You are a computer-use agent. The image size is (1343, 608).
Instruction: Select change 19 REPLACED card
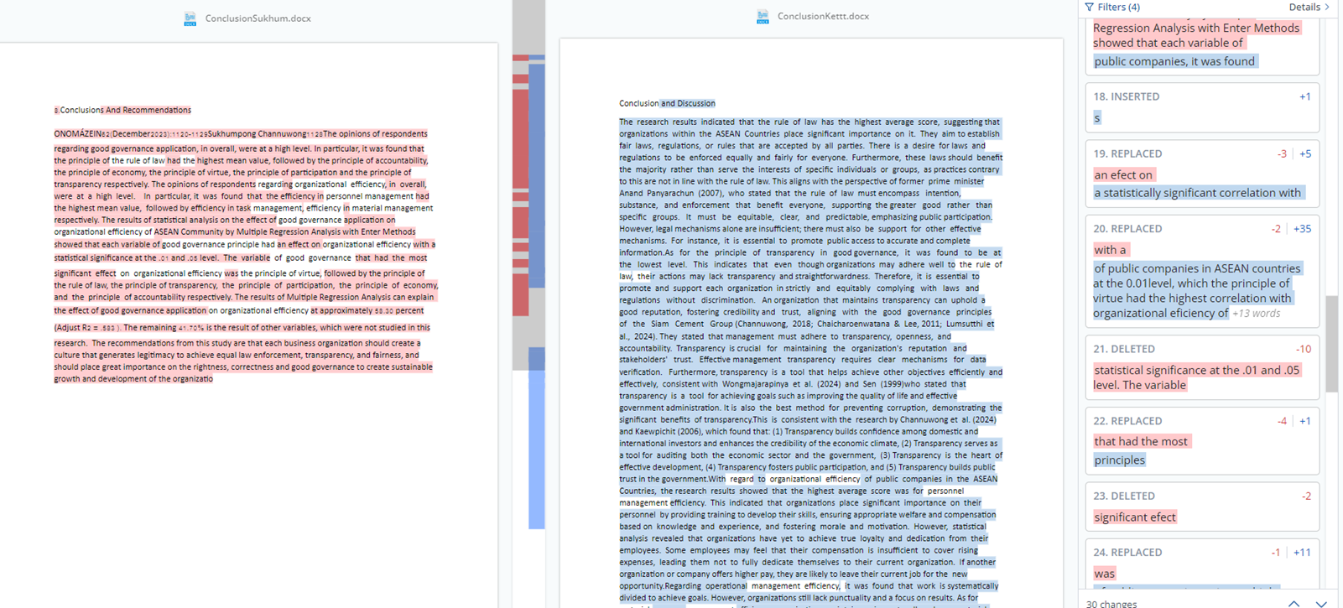click(1201, 174)
